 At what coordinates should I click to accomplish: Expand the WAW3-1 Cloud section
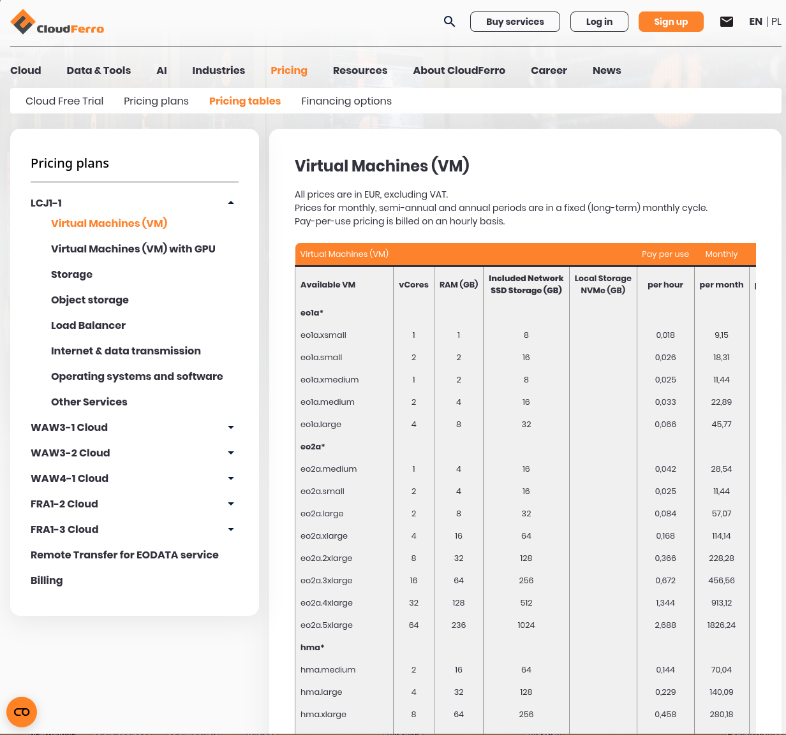point(231,427)
